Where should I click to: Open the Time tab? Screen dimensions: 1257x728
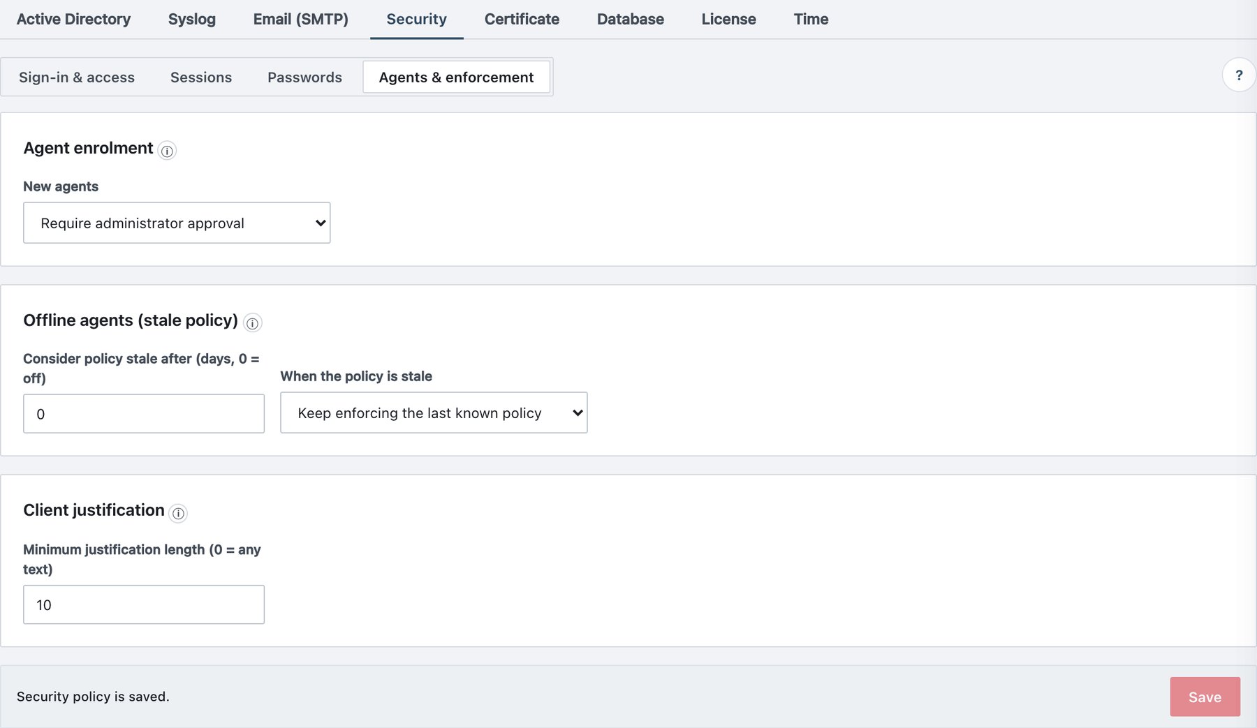(x=811, y=19)
